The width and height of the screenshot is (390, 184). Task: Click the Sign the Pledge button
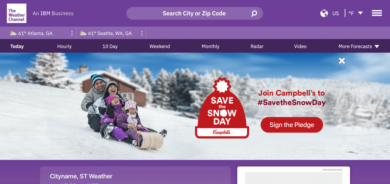[292, 125]
